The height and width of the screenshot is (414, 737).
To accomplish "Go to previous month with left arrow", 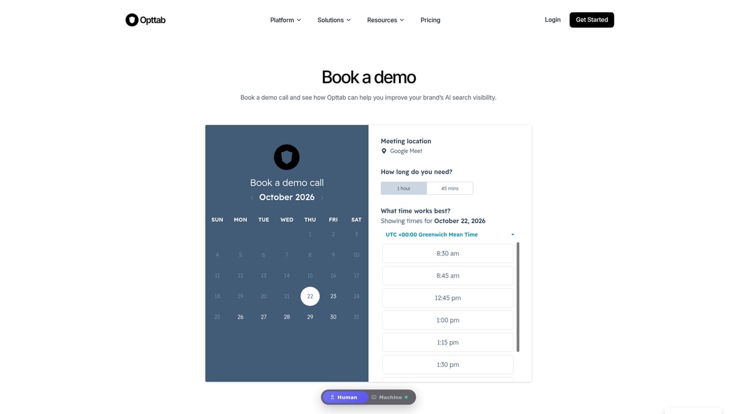I will click(252, 198).
